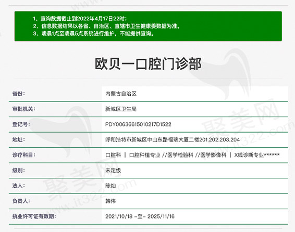Viewport: 295px width, 232px height.
Task: Select the 级别 label
Action: click(x=18, y=170)
